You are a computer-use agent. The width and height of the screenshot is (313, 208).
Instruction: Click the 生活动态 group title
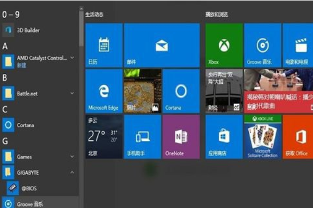coord(94,15)
